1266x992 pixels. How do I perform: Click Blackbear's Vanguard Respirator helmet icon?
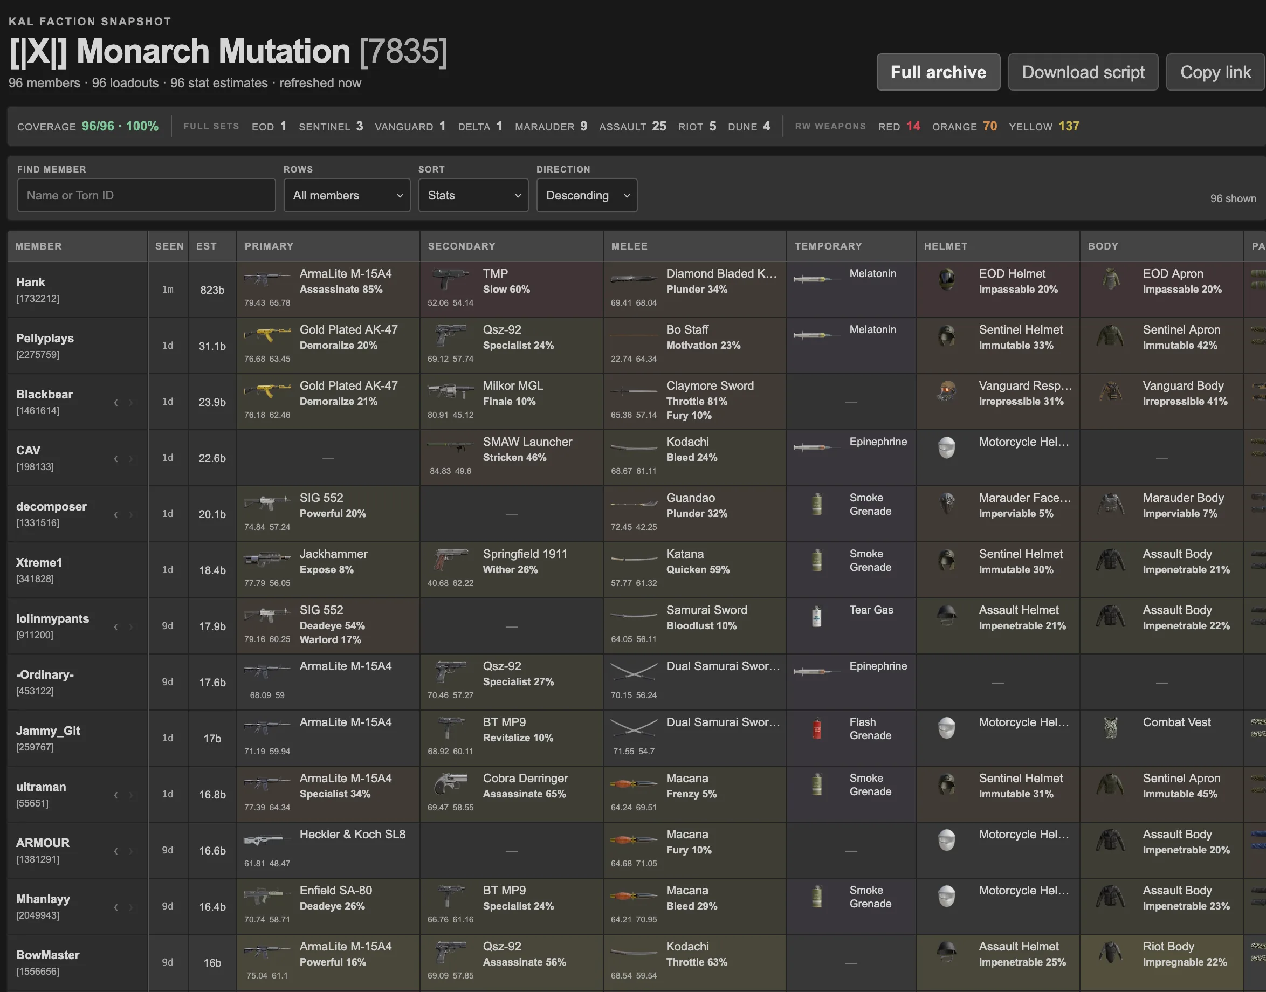tap(947, 391)
